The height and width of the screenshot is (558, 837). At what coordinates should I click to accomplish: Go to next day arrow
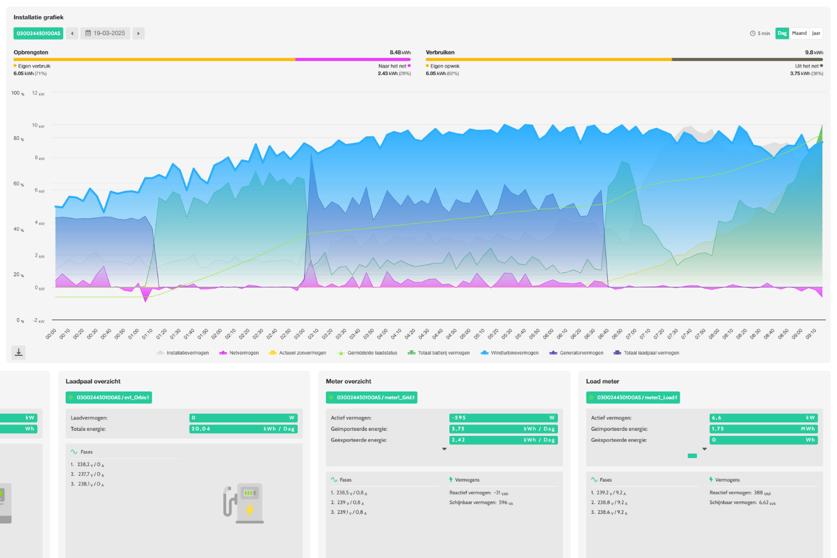point(138,33)
